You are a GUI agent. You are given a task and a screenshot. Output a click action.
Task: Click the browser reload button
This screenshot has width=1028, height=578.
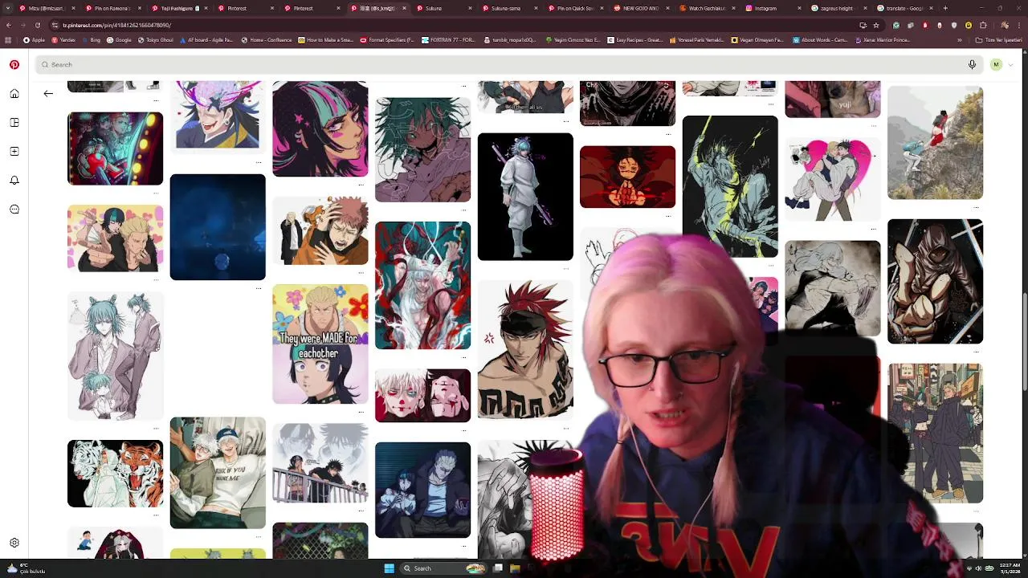click(x=39, y=25)
